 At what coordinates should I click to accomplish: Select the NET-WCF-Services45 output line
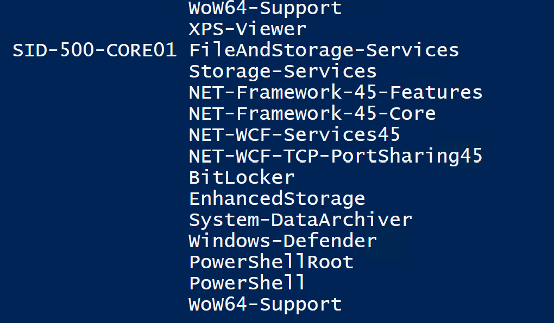pyautogui.click(x=294, y=135)
